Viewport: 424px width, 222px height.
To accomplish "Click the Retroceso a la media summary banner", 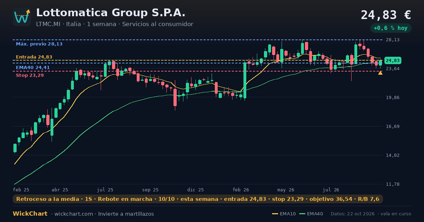I will tap(198, 199).
